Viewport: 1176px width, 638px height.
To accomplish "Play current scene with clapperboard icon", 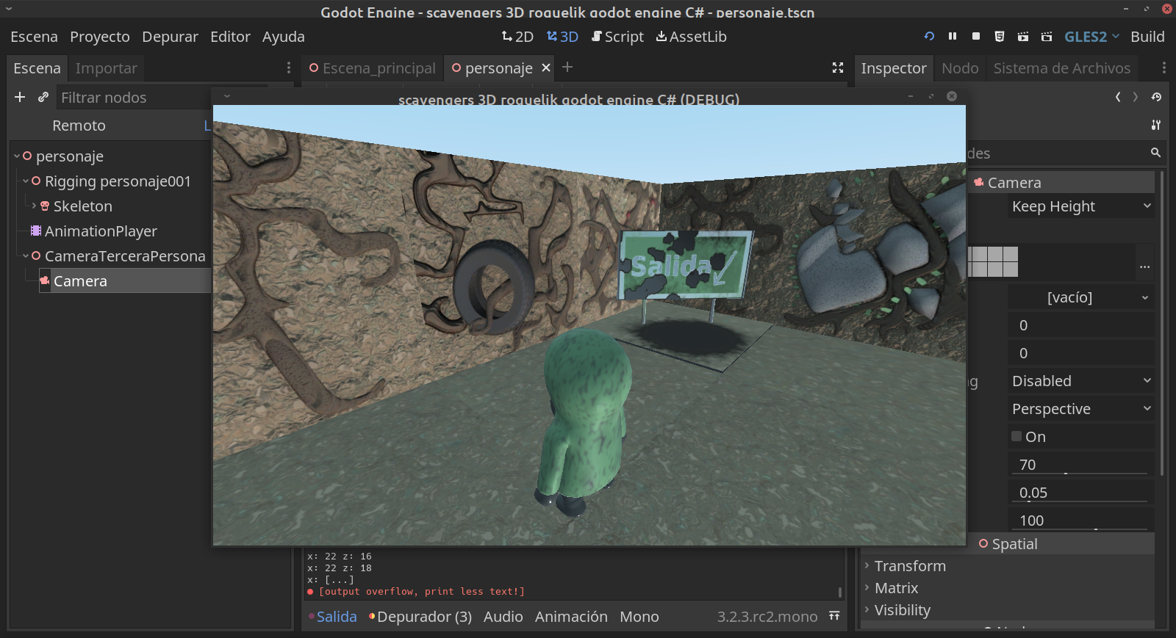I will click(1023, 36).
